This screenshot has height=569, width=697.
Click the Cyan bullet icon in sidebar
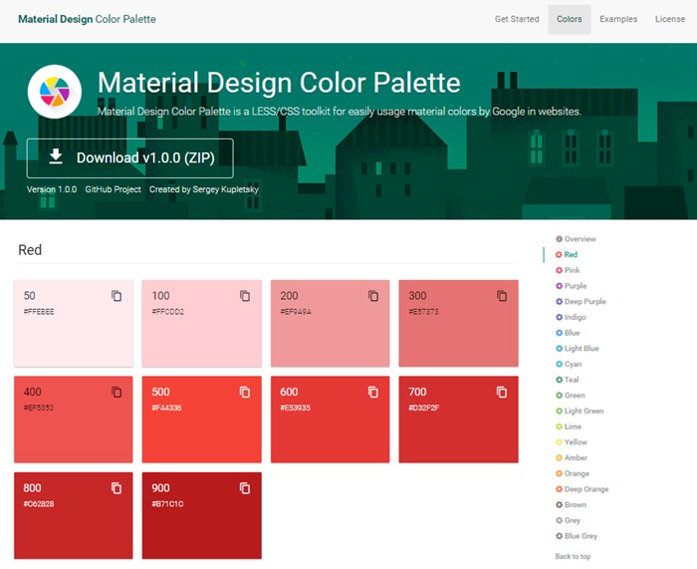point(560,364)
